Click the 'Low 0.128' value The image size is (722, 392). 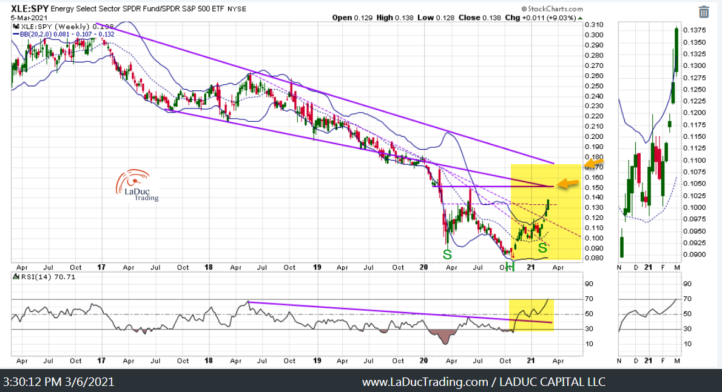coord(436,18)
